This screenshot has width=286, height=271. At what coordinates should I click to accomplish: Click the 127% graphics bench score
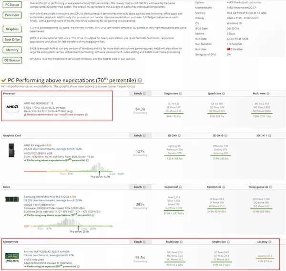pyautogui.click(x=140, y=151)
